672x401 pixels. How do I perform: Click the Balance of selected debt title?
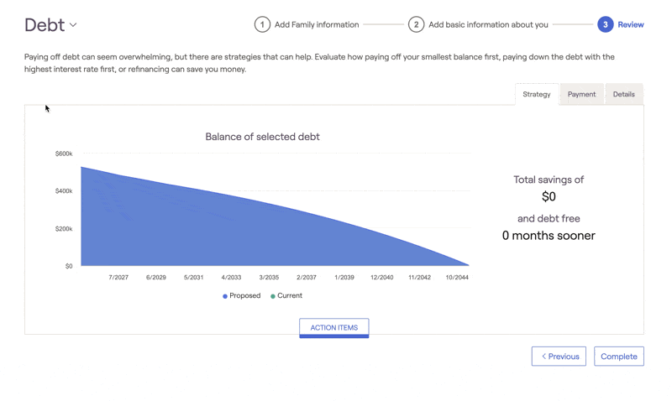(262, 137)
